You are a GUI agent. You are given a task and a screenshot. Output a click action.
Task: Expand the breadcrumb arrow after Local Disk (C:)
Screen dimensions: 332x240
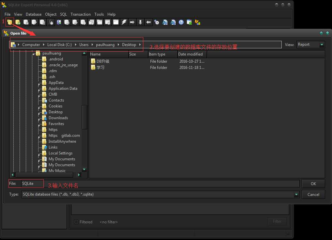click(76, 44)
